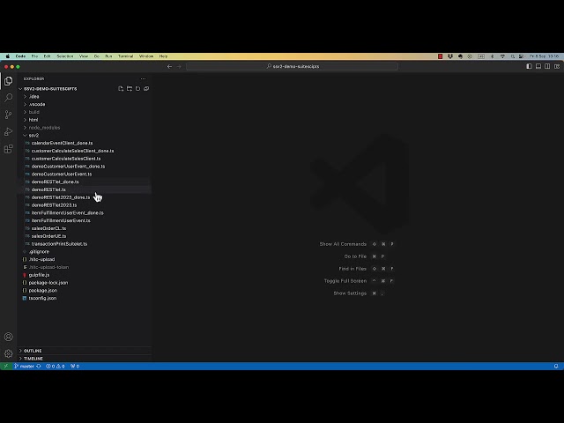
Task: Open the Explorer view in activity bar
Action: click(8, 81)
